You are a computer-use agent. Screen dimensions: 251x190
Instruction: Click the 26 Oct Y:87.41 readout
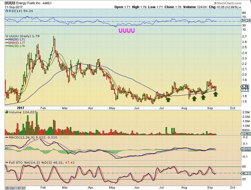(x=15, y=188)
